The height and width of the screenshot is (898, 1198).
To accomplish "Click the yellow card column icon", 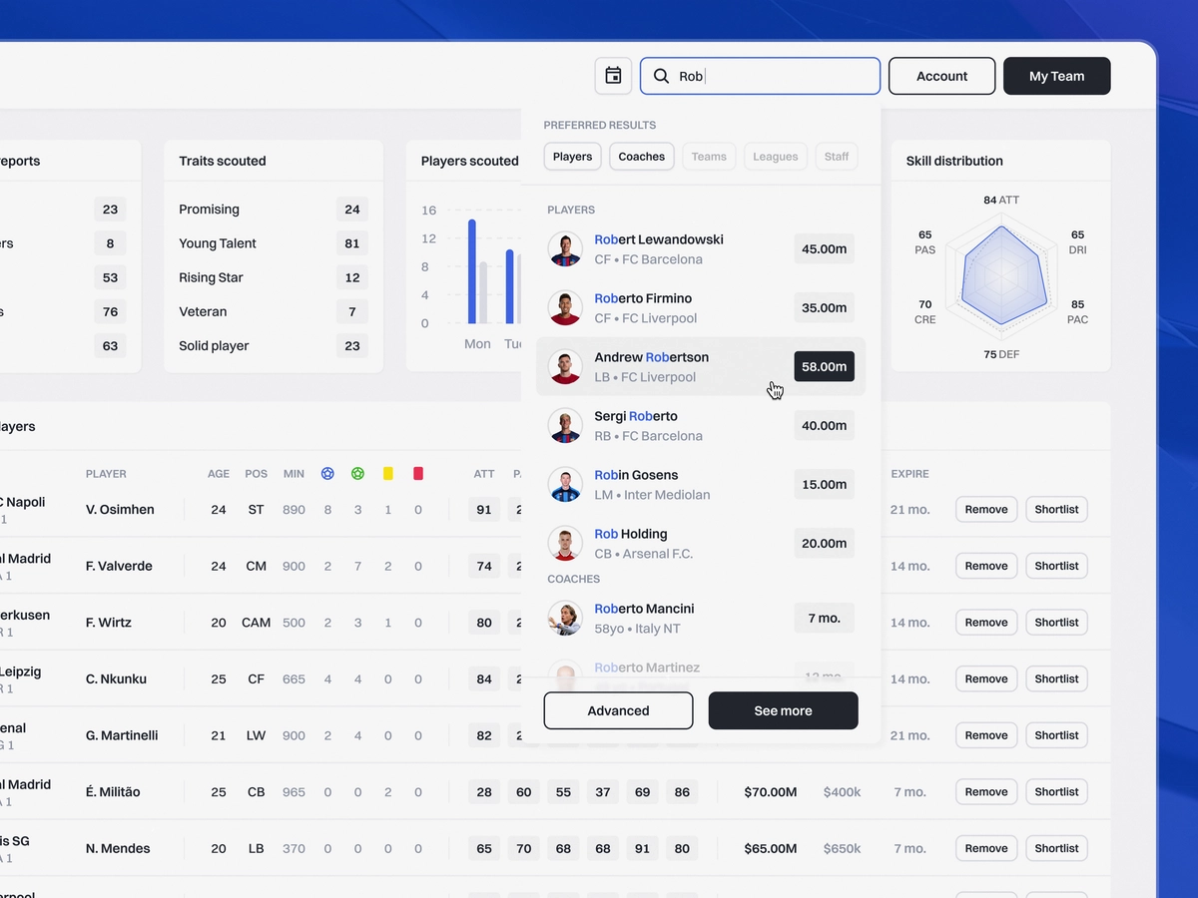I will [x=388, y=474].
